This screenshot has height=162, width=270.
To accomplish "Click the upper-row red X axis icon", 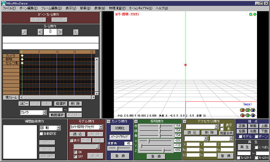I will point(242,110).
